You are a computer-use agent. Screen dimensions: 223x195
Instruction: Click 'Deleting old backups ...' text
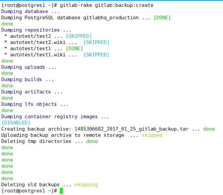(x=36, y=185)
